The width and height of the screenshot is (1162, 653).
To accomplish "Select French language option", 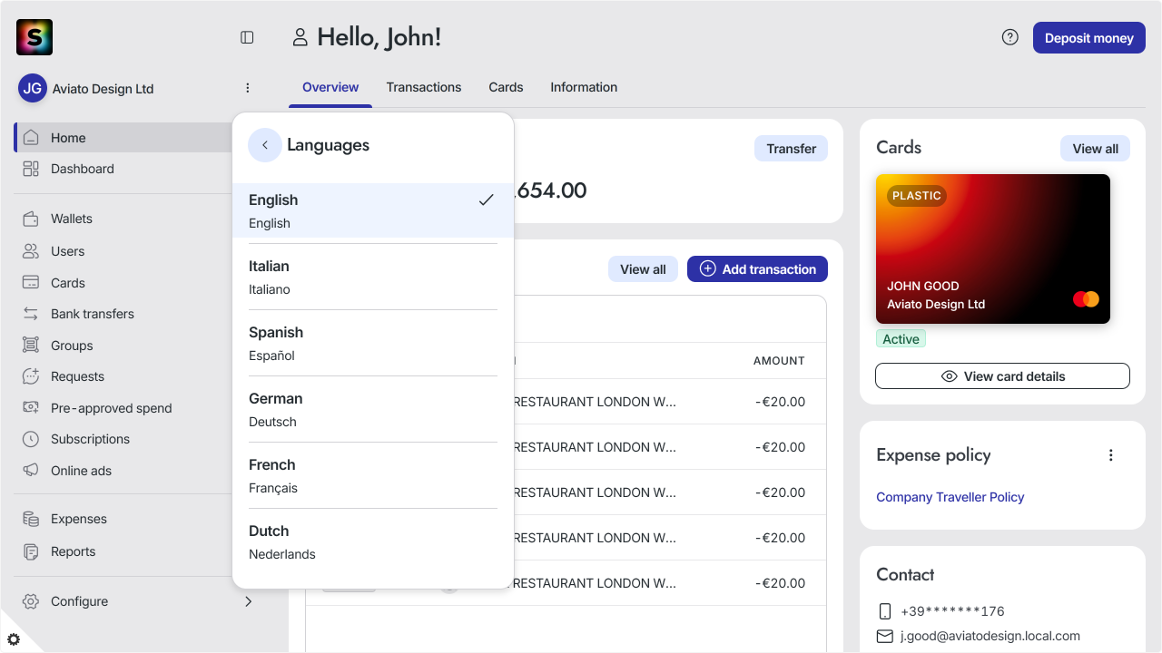I will (373, 476).
